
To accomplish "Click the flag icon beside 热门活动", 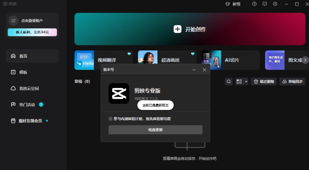I will [13, 104].
